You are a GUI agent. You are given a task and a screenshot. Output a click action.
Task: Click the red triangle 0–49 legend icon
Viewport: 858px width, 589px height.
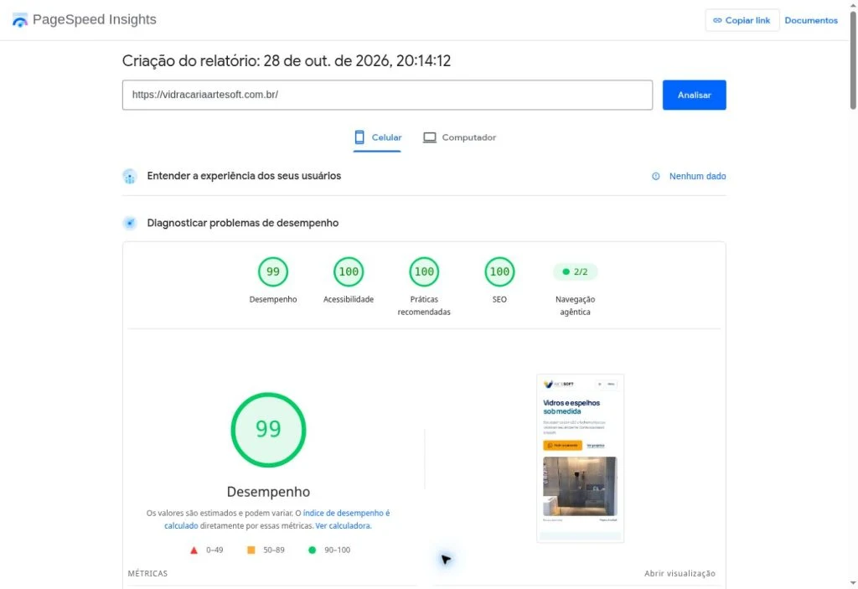(194, 550)
